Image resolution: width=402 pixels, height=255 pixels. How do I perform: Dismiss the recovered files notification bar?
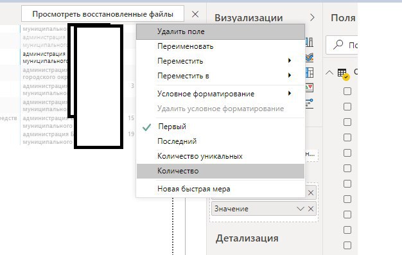pyautogui.click(x=195, y=14)
